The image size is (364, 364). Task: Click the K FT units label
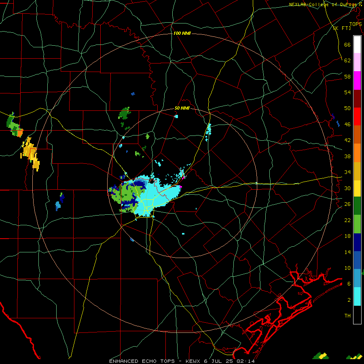[x=342, y=28]
